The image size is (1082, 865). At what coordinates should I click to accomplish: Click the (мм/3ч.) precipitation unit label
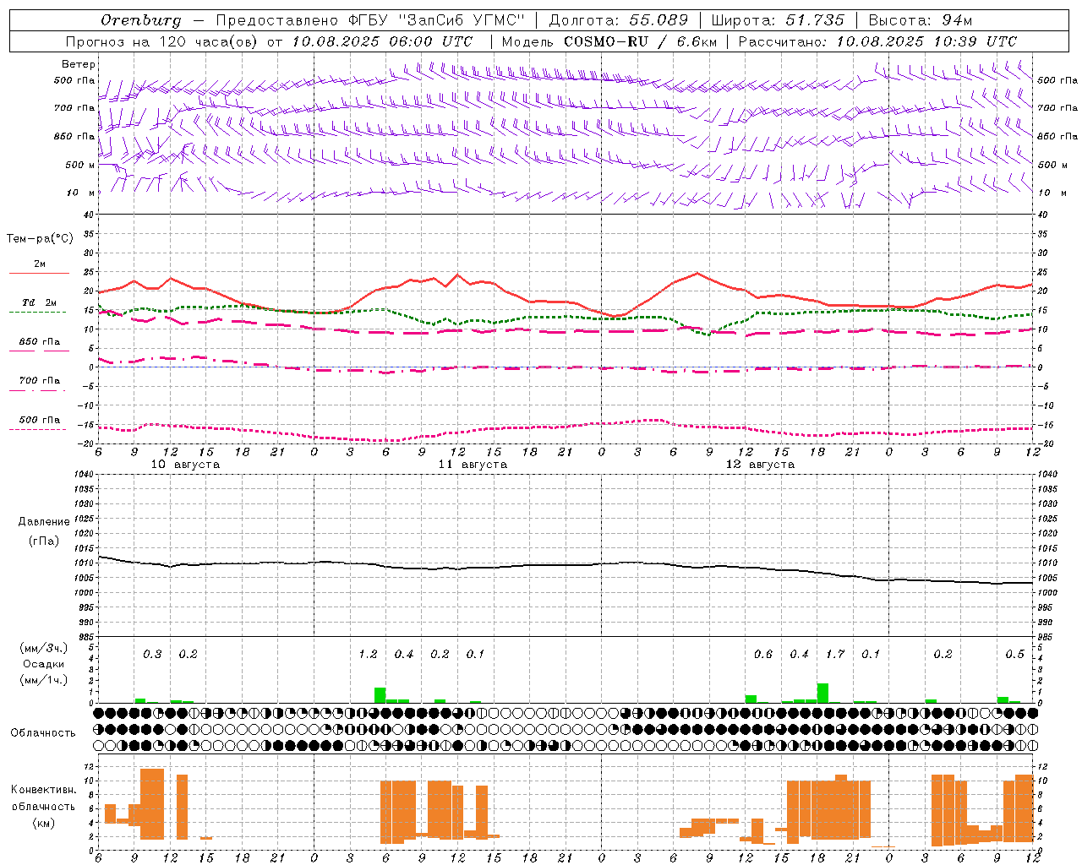click(x=44, y=648)
